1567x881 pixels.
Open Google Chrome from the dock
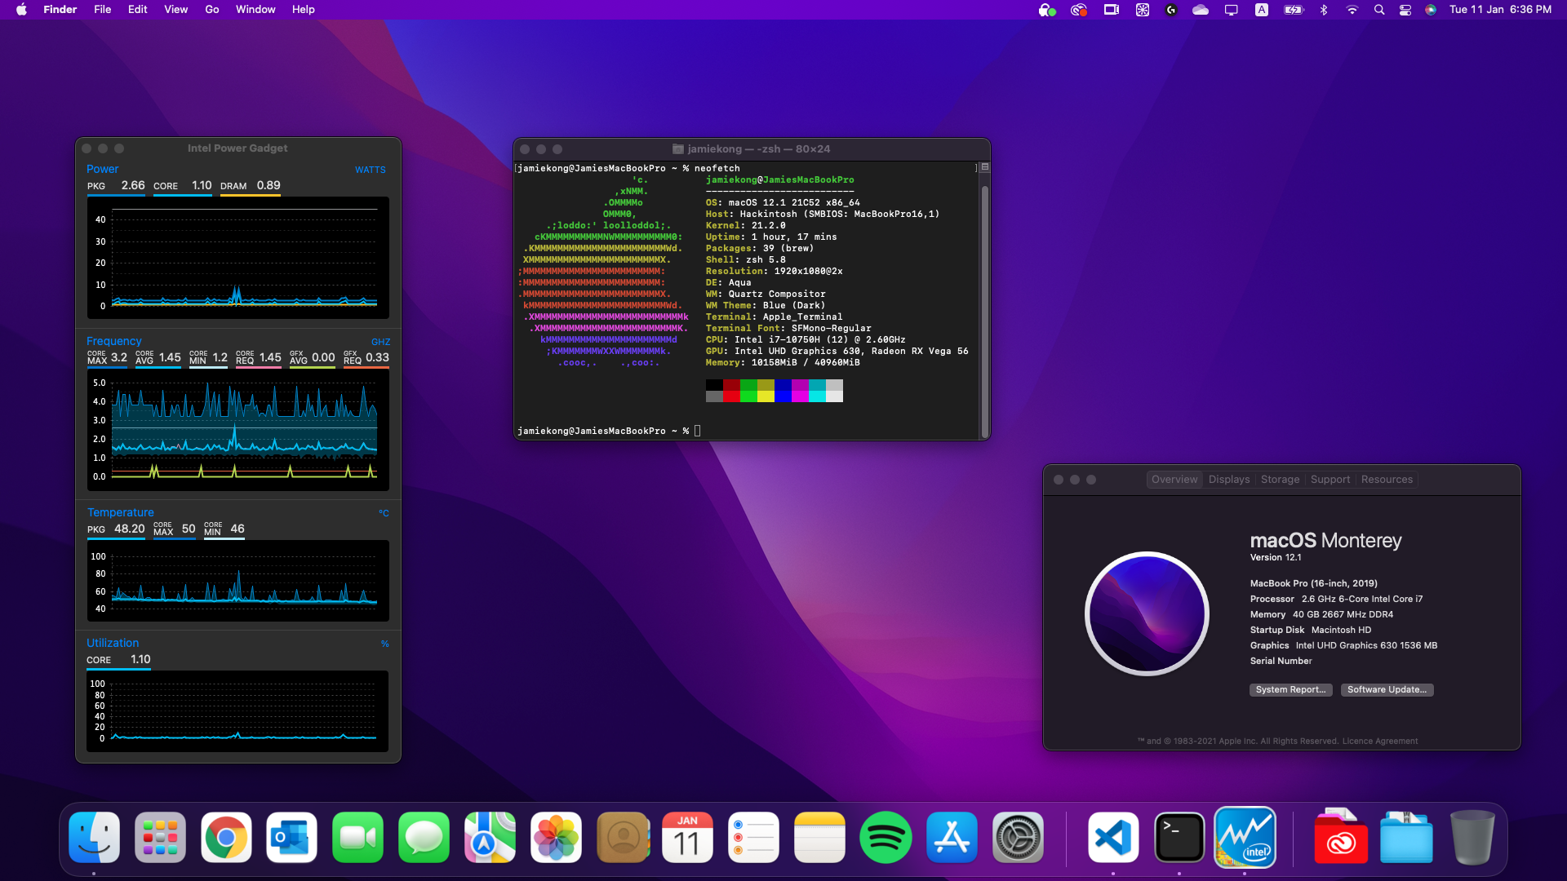[x=226, y=838]
